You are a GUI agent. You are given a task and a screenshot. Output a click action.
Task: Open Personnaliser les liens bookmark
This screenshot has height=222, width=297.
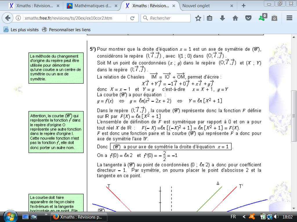[x=66, y=30]
